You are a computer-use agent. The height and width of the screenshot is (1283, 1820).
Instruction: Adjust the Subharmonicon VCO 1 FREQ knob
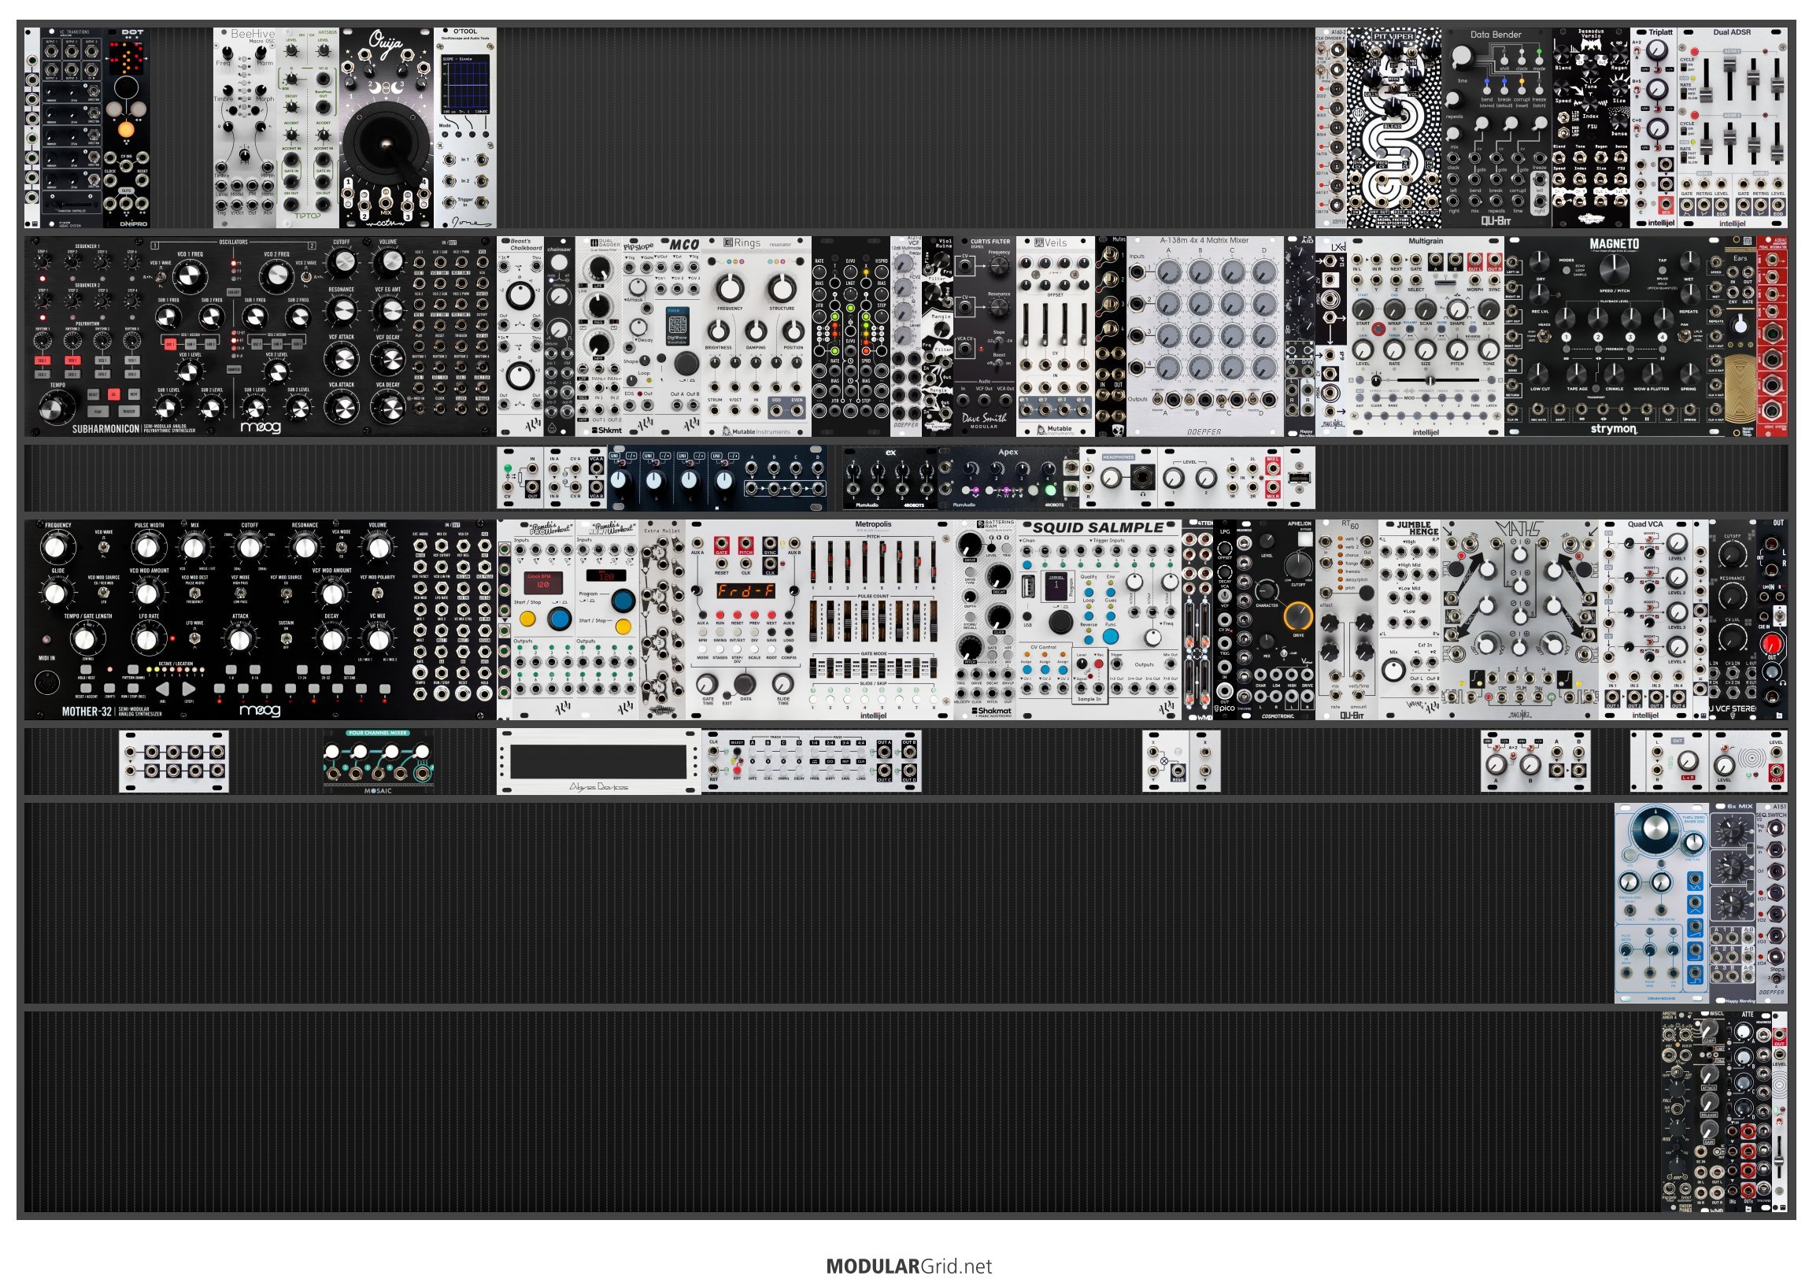pyautogui.click(x=189, y=276)
